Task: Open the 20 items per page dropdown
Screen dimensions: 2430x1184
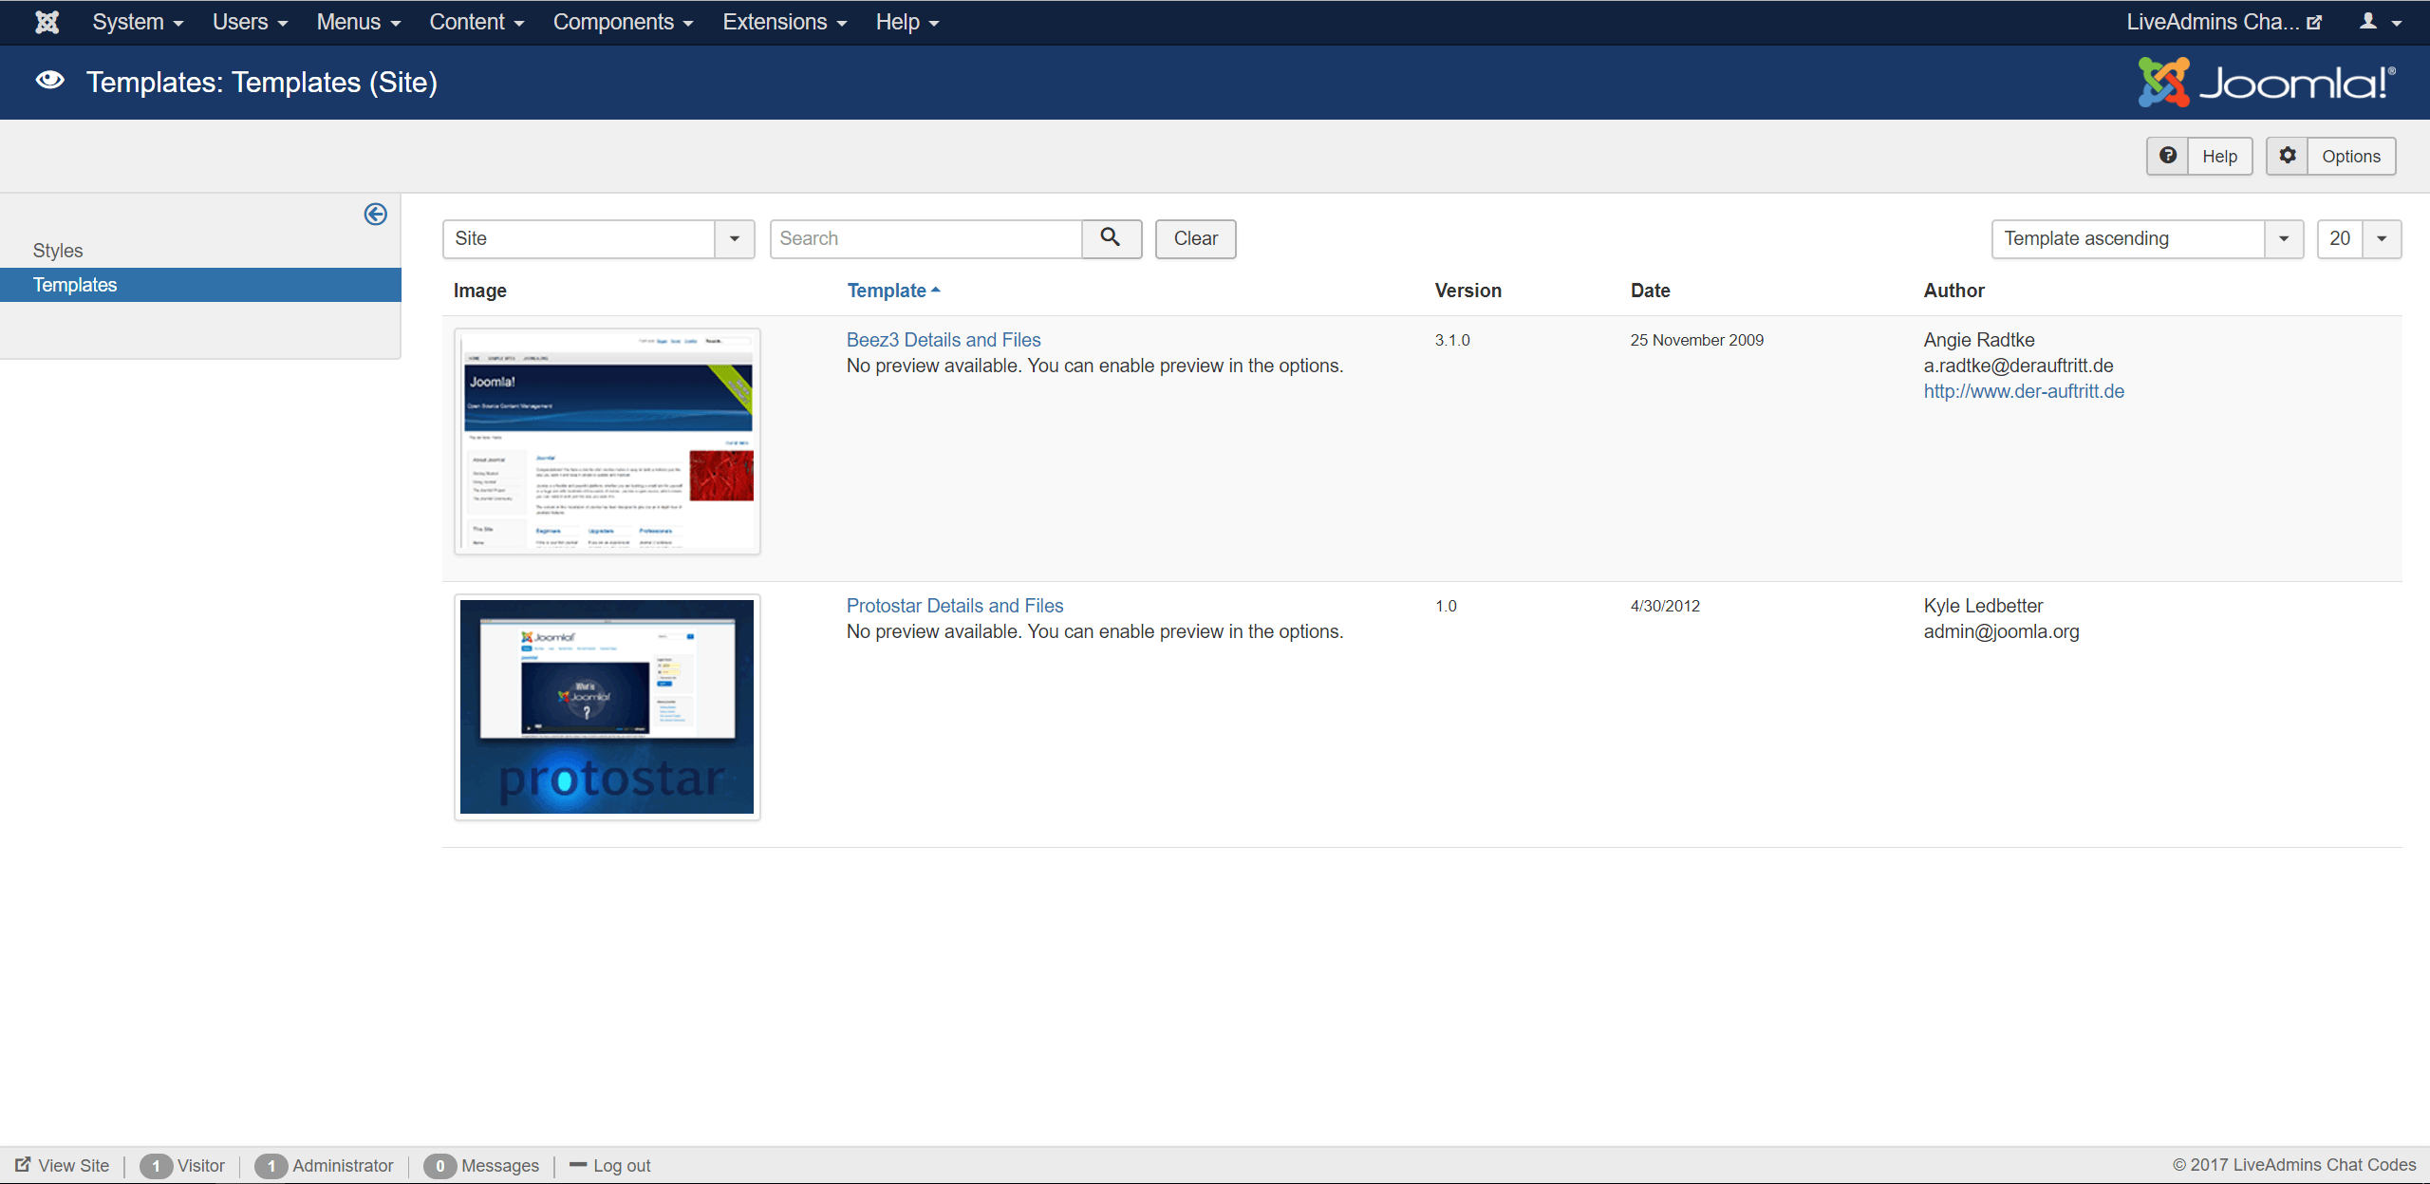Action: 2359,238
